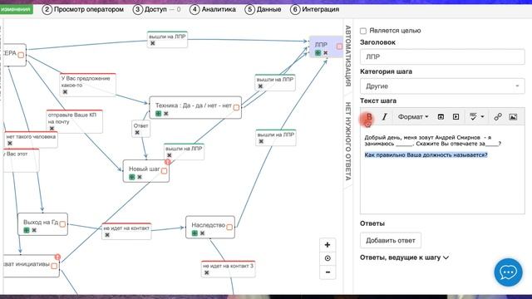
Task: Click the green 'изменения' button
Action: (16, 9)
